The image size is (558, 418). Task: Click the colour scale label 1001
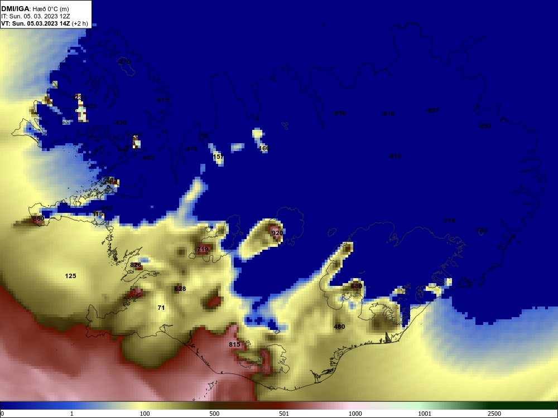click(x=425, y=414)
